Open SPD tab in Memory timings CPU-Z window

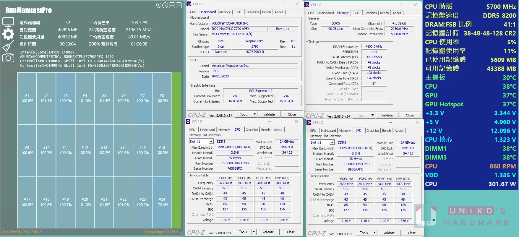(356, 13)
